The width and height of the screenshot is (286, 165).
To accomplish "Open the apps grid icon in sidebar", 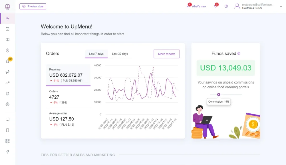I will pos(7,93).
